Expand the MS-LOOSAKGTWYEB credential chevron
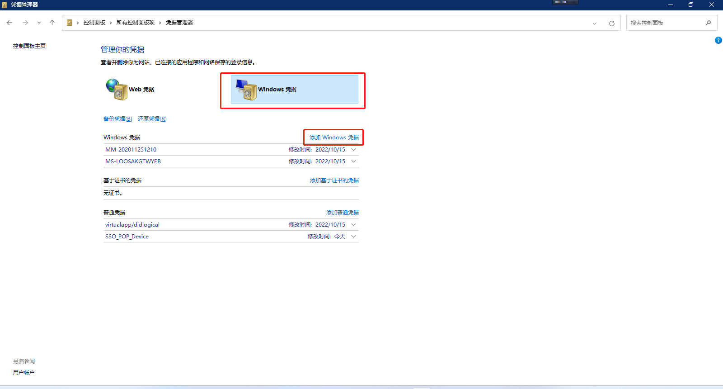This screenshot has height=389, width=723. pos(354,161)
